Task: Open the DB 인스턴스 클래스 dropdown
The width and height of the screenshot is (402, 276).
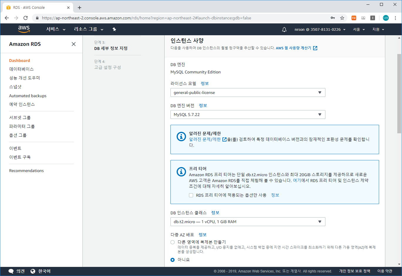Action: (x=248, y=222)
